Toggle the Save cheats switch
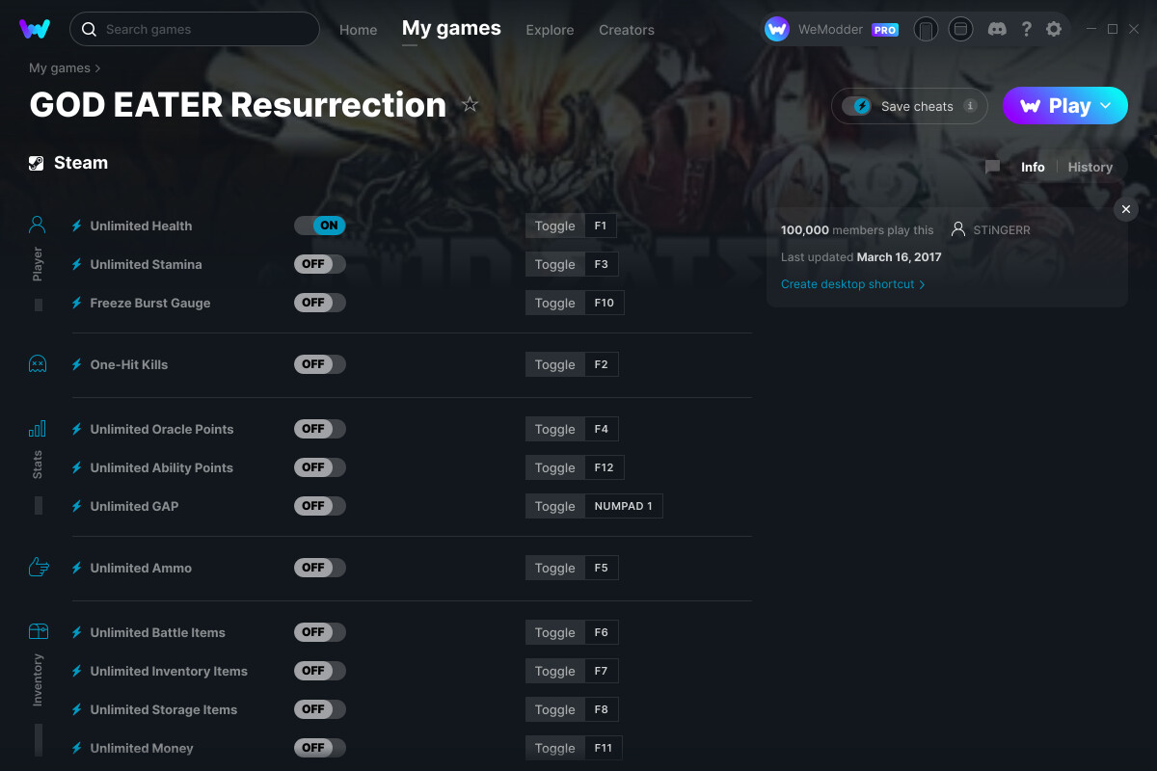 click(857, 106)
